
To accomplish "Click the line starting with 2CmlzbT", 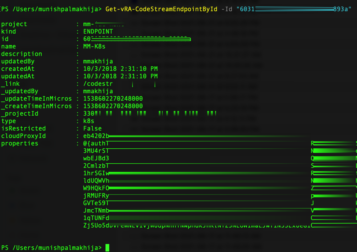I will click(220, 166).
